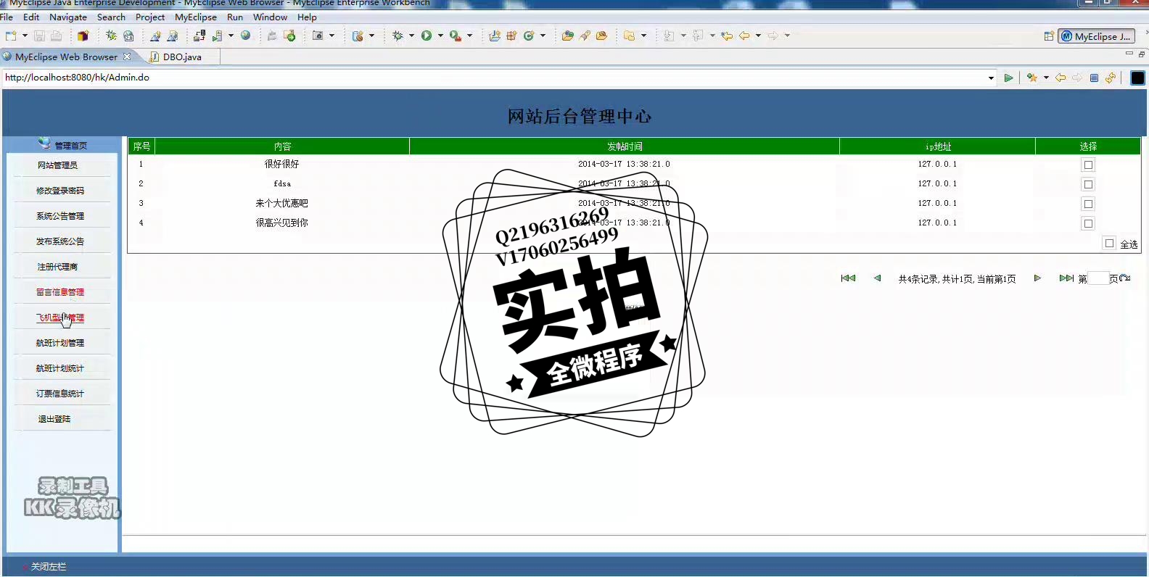Expand the browser favorites star dropdown
Viewport: 1149px width, 577px height.
click(1046, 78)
